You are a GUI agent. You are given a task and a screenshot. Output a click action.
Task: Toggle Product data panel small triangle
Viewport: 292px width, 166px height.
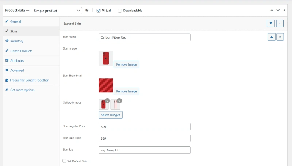284,11
